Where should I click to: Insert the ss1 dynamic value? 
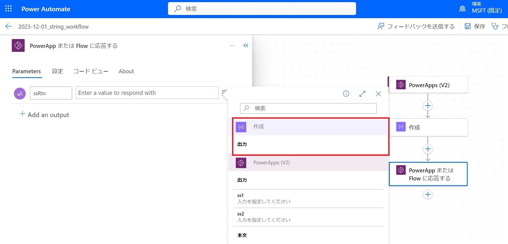coord(308,199)
